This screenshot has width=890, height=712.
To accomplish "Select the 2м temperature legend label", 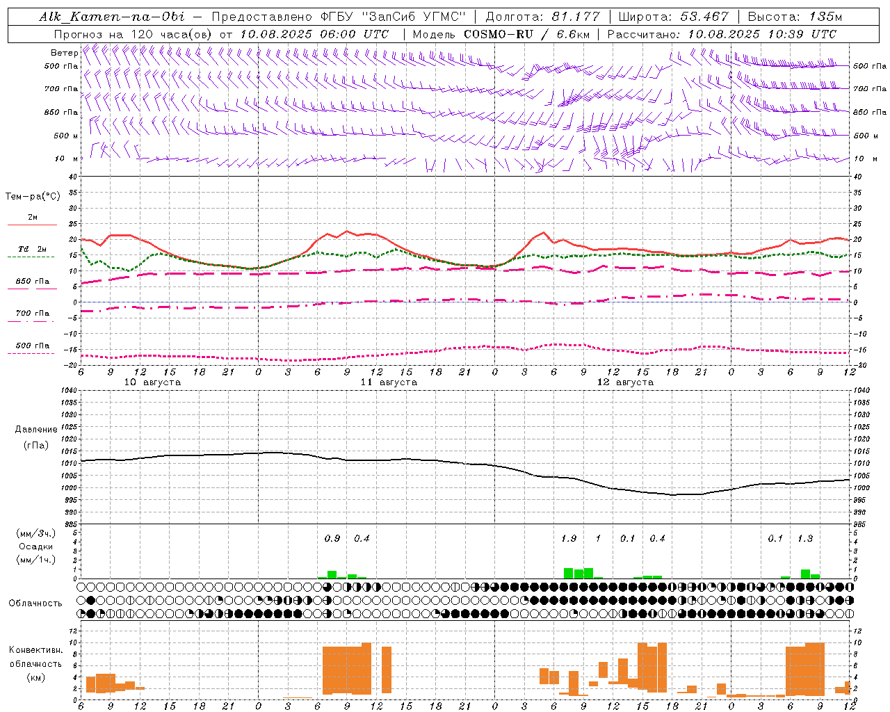I will click(33, 218).
